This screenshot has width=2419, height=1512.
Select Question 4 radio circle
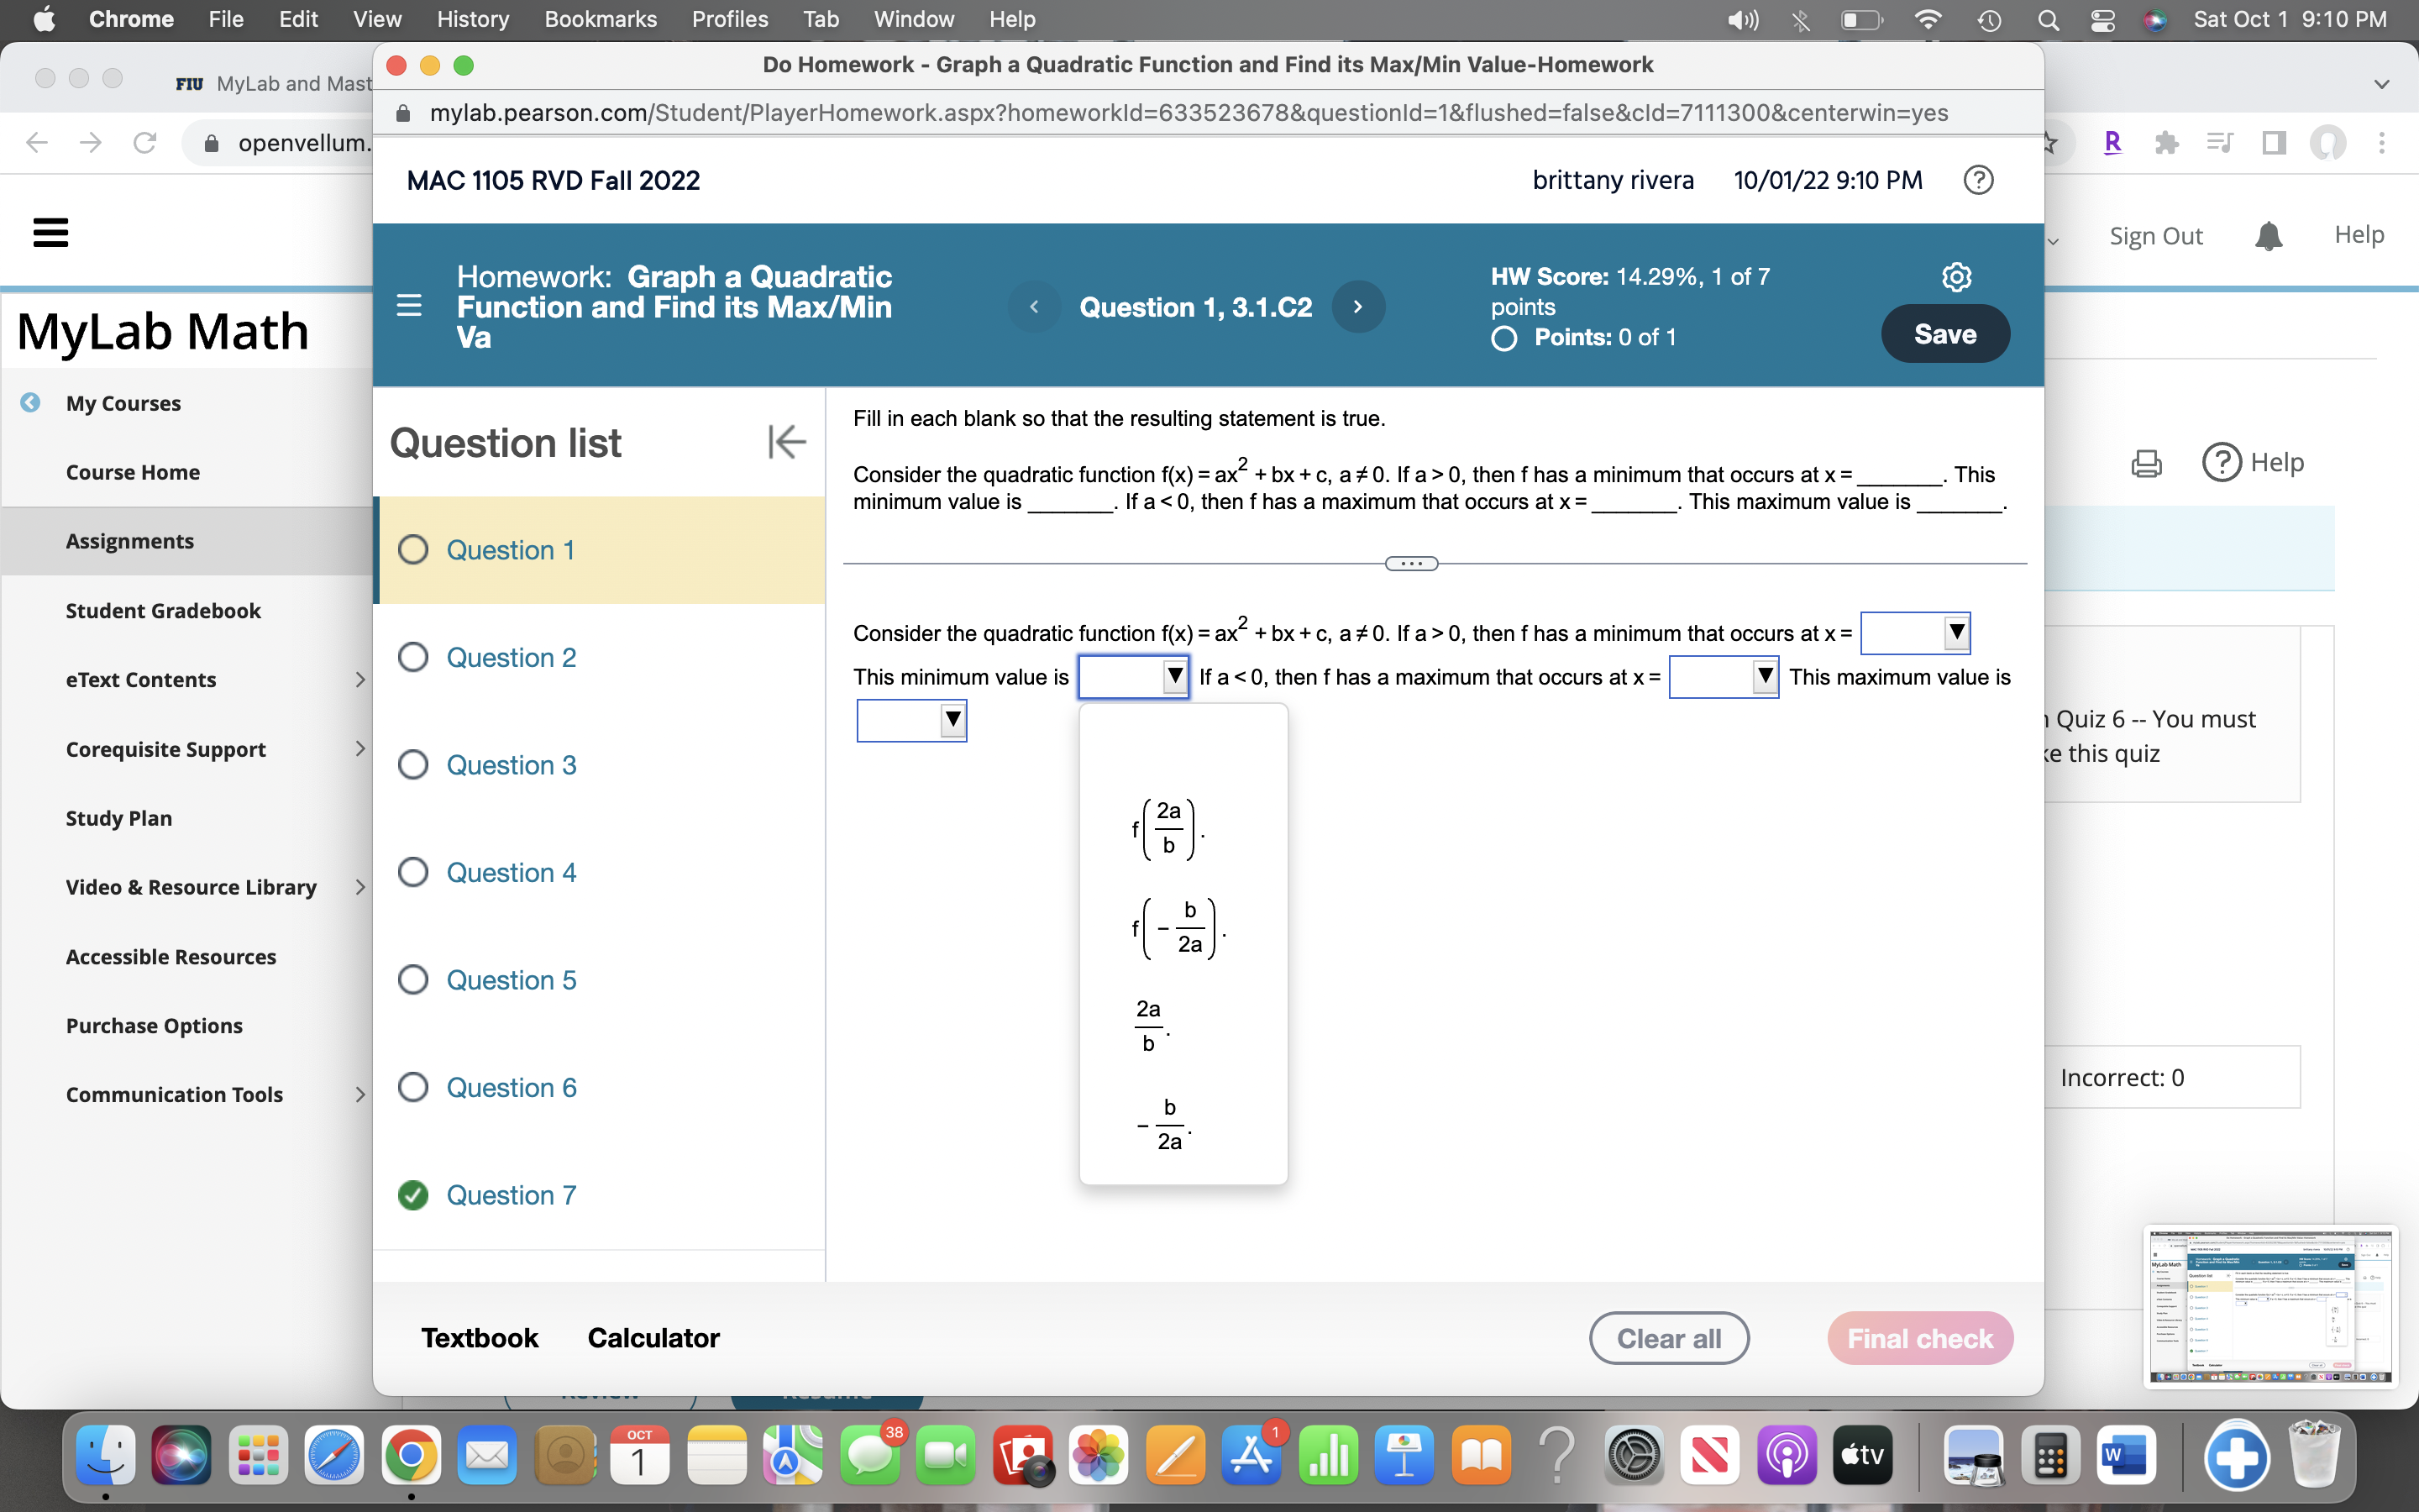click(413, 872)
